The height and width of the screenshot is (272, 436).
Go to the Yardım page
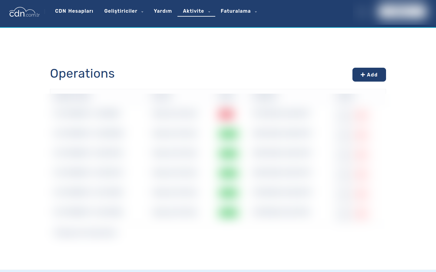coord(163,11)
